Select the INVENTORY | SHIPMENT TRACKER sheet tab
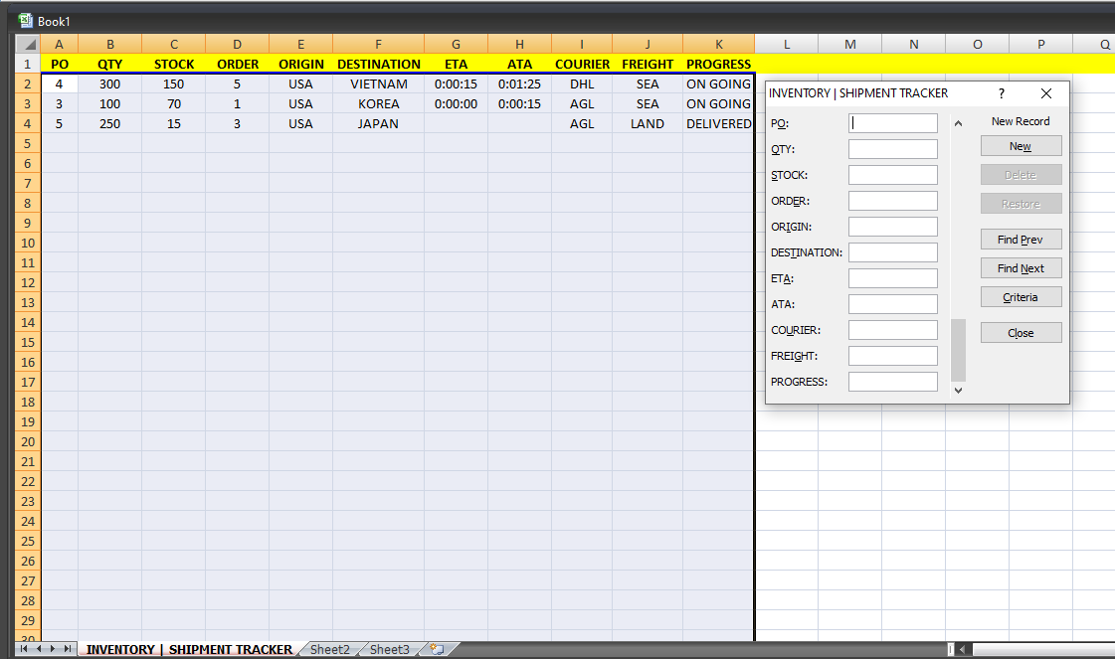 (x=188, y=649)
